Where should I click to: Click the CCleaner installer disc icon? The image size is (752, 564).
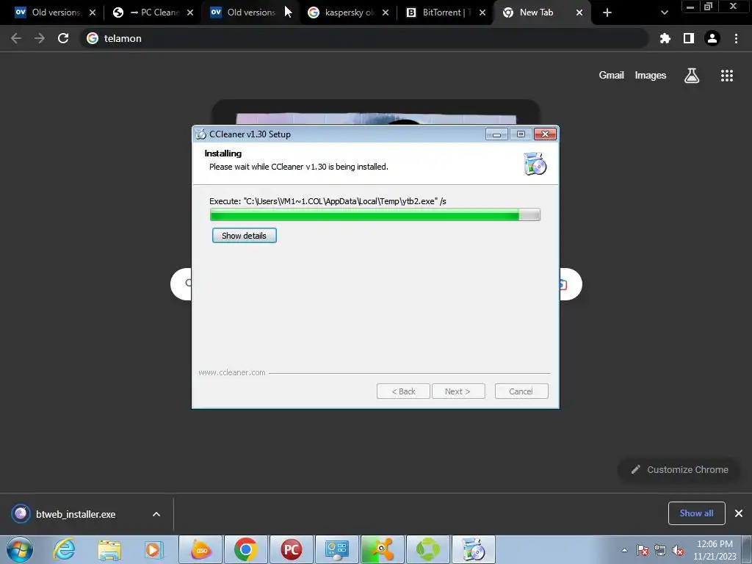point(535,164)
